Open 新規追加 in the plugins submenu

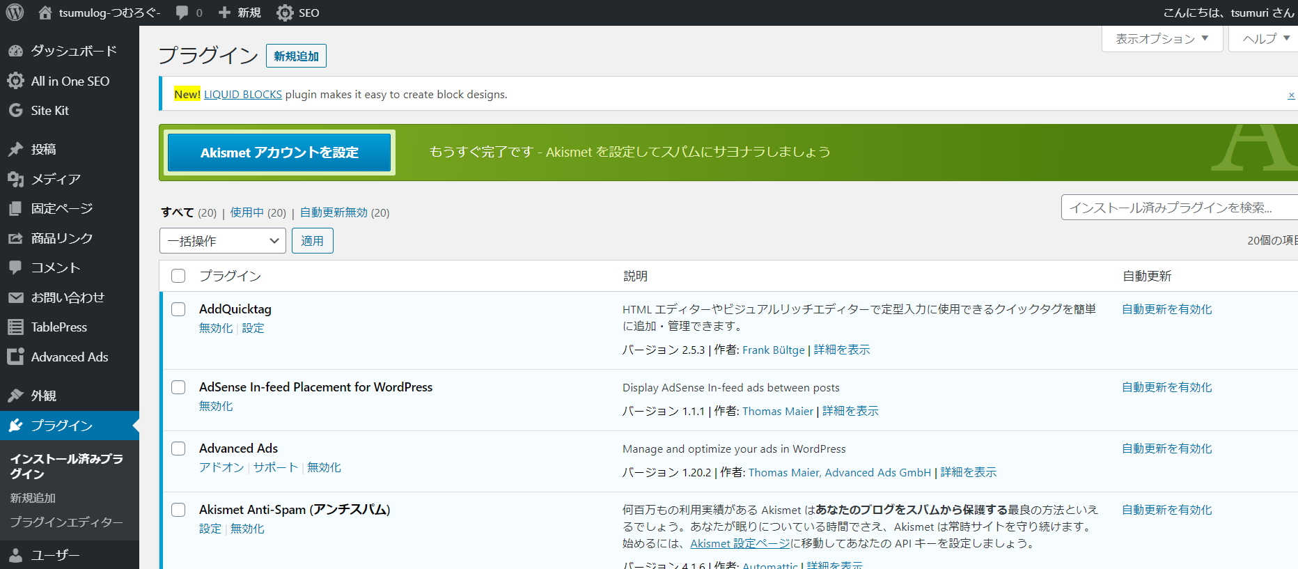pos(33,498)
